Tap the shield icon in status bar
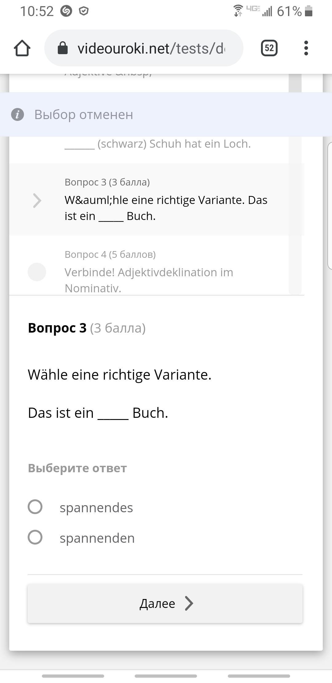The image size is (332, 683). pos(84,11)
